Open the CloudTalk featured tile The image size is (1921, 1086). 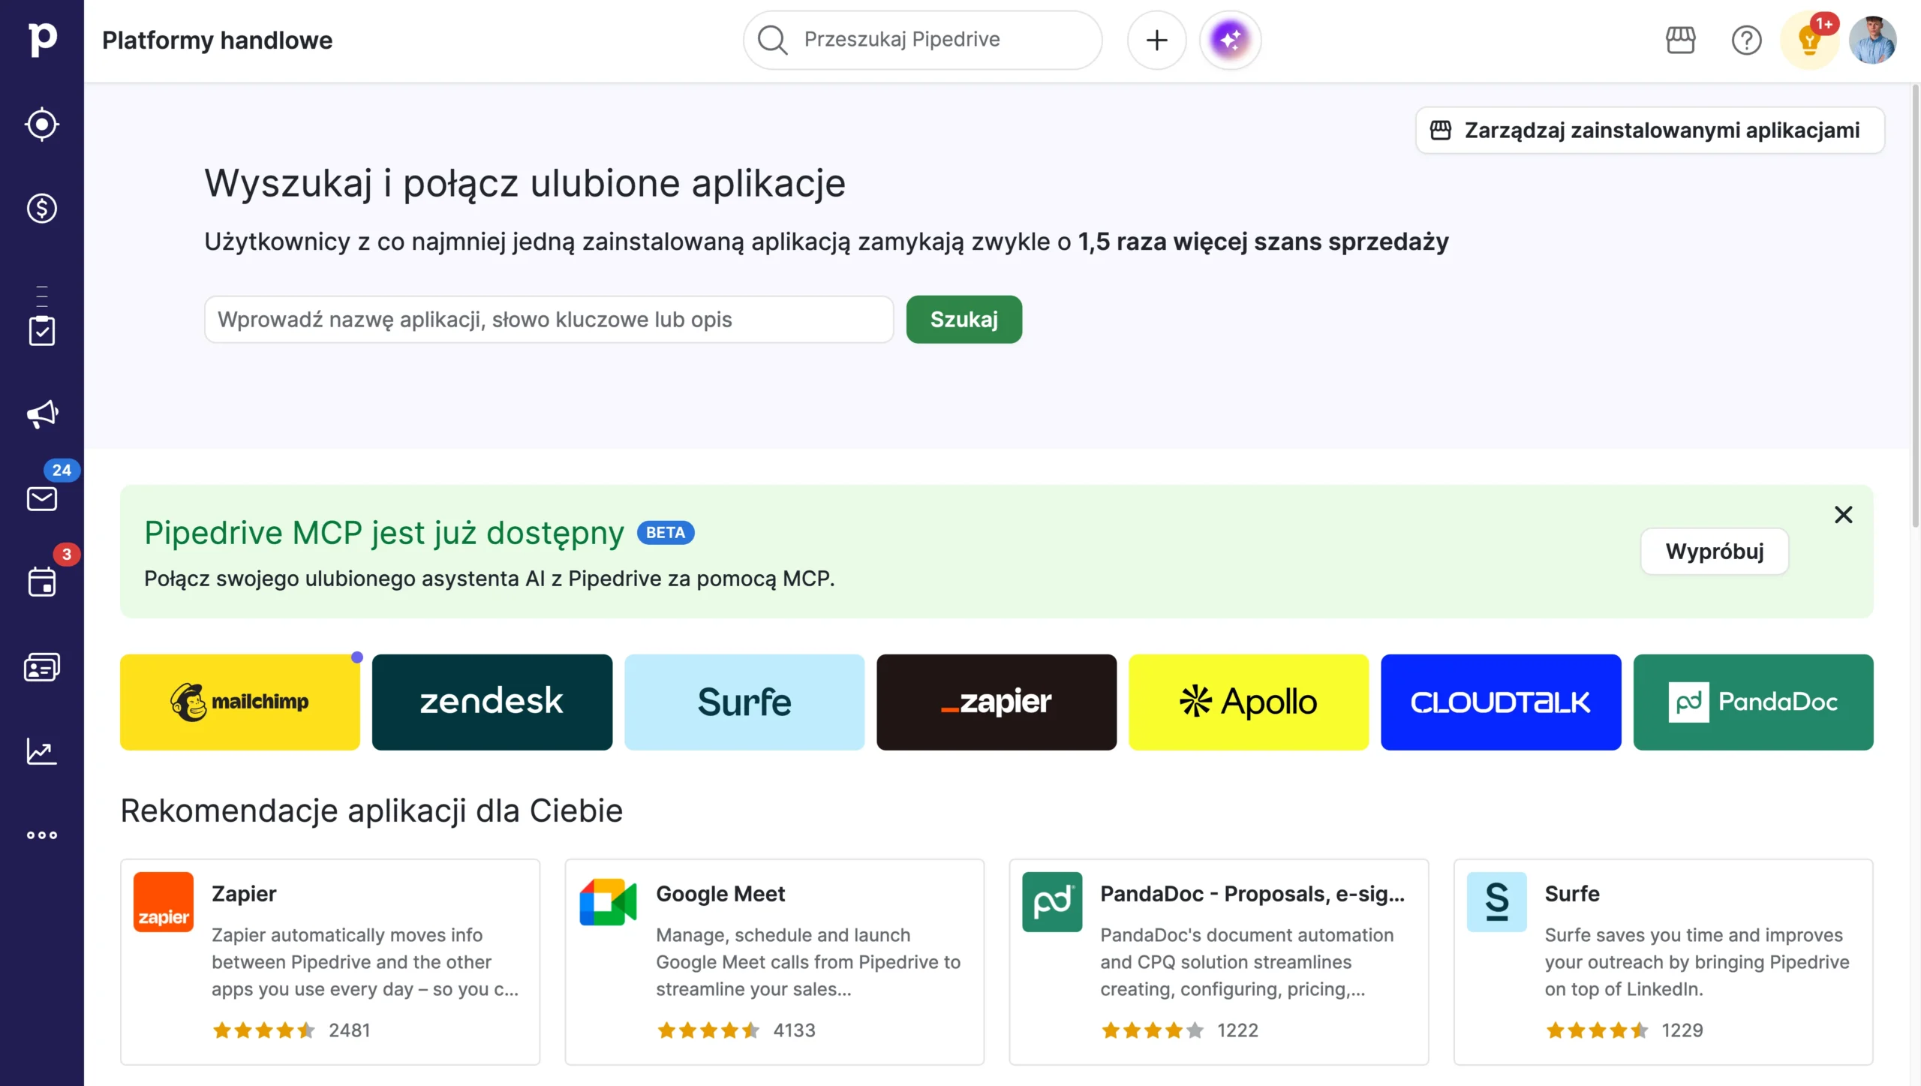coord(1501,702)
